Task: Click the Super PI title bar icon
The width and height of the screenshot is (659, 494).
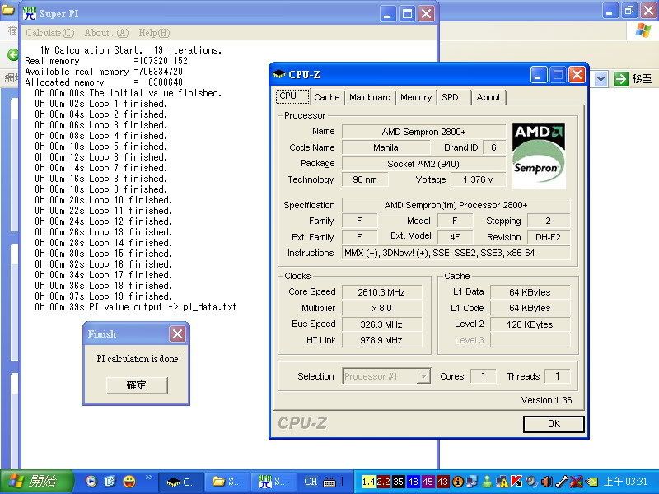Action: pos(30,13)
